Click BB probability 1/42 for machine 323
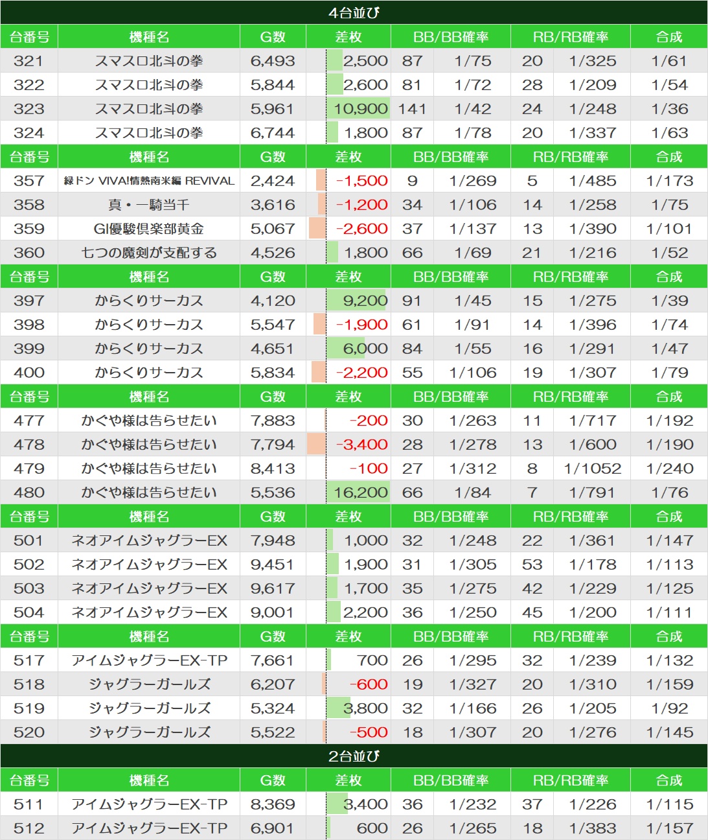The image size is (708, 840). tap(473, 109)
